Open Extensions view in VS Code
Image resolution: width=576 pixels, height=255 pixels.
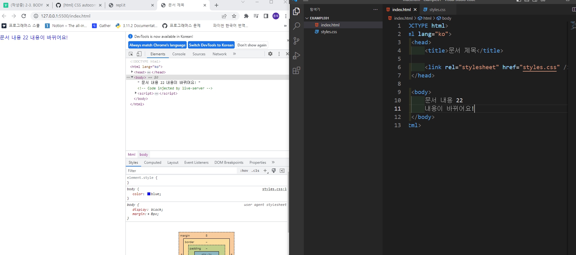(x=296, y=70)
